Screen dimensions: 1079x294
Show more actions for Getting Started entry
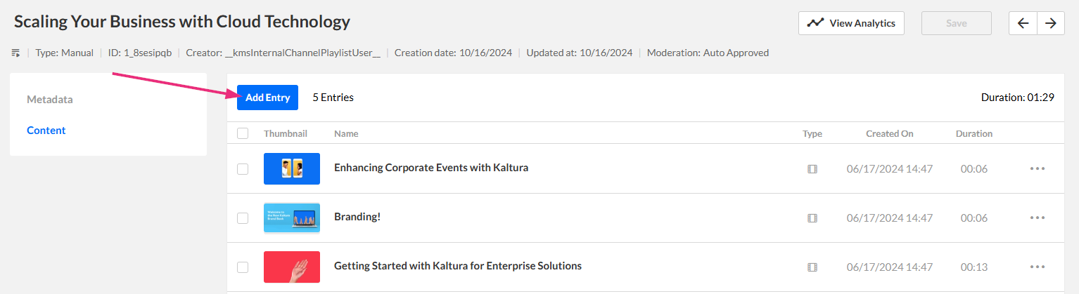click(x=1037, y=267)
